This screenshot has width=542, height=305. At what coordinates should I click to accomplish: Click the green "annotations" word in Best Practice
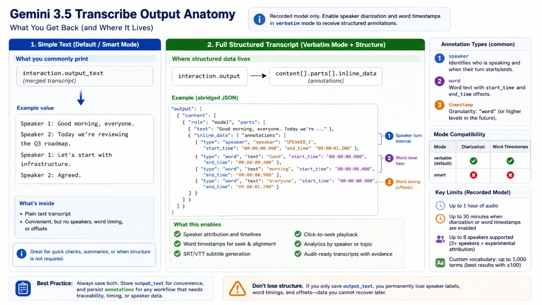click(x=119, y=290)
